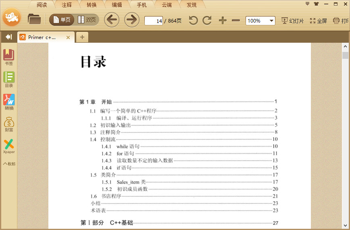Click entry 1.5.1 Sales_item 类
This screenshot has height=230, width=350.
pyautogui.click(x=190, y=182)
